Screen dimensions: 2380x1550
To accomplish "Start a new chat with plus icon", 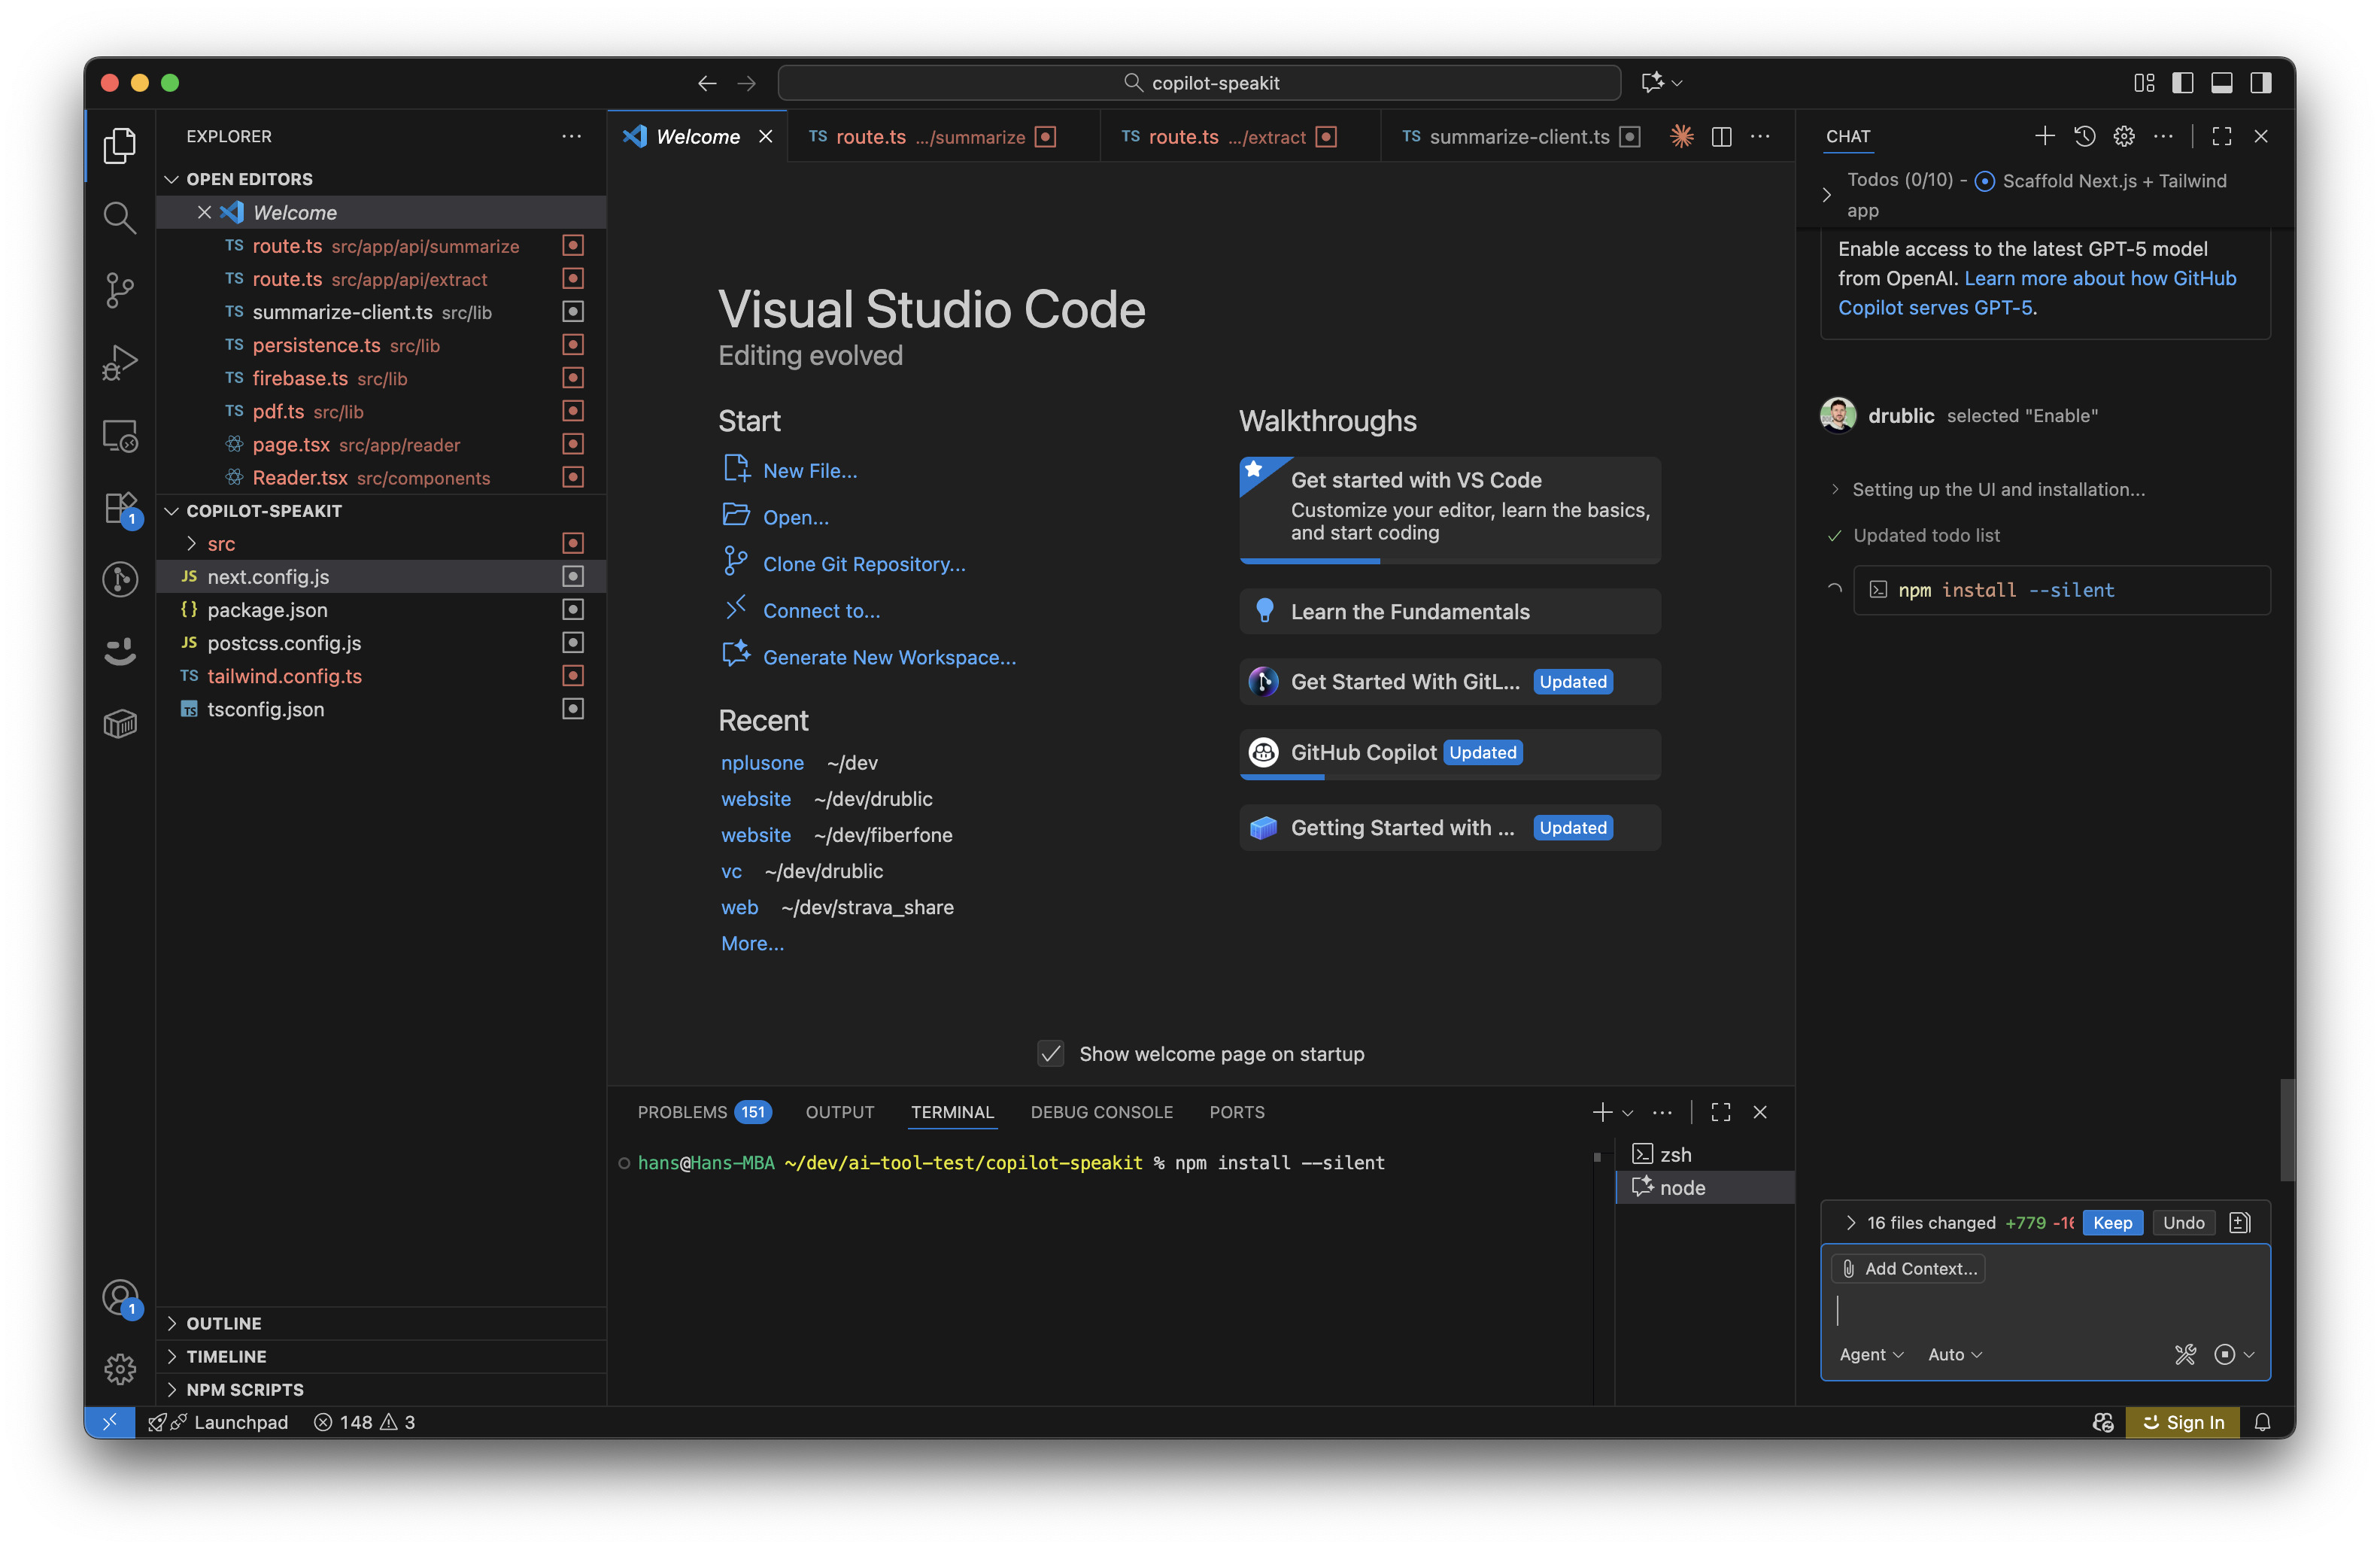I will point(2044,136).
